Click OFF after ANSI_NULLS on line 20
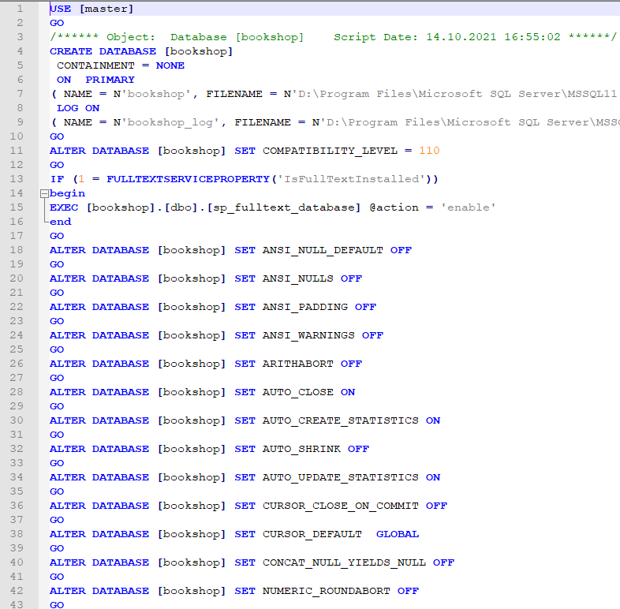Image resolution: width=620 pixels, height=609 pixels. tap(352, 278)
